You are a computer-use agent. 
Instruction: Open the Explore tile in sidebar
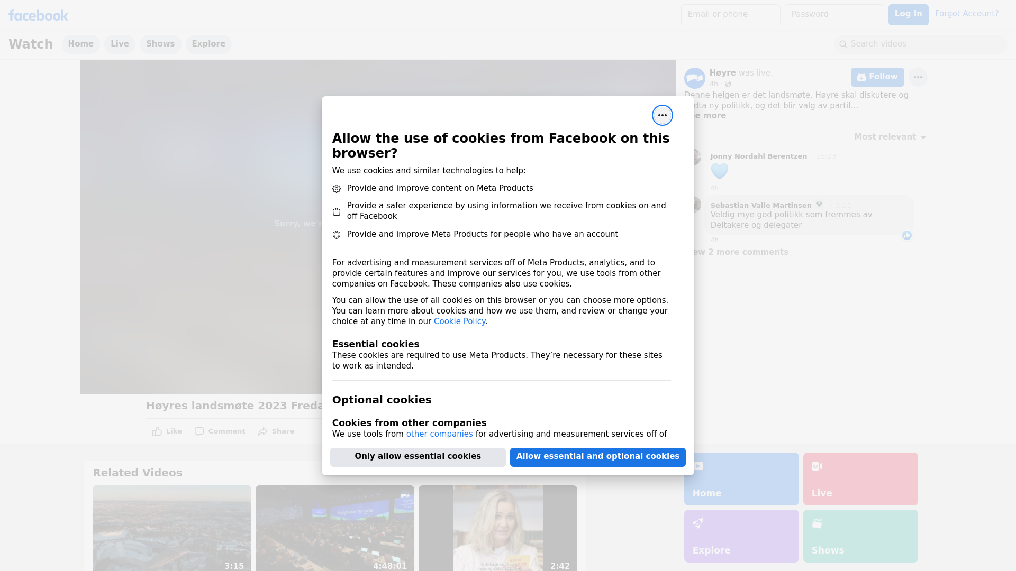[741, 536]
